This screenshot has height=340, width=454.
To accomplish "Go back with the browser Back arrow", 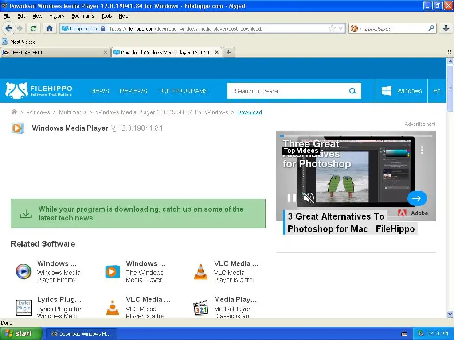I will 8,28.
